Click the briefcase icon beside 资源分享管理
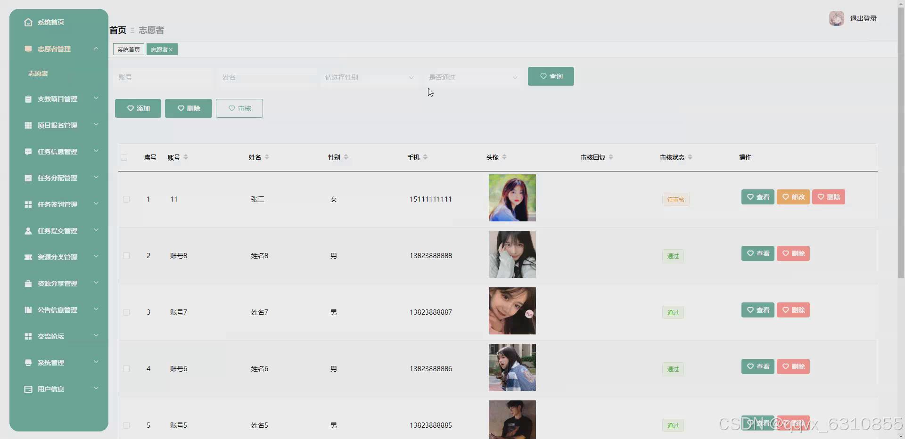Screen dimensions: 905x439 [28, 284]
